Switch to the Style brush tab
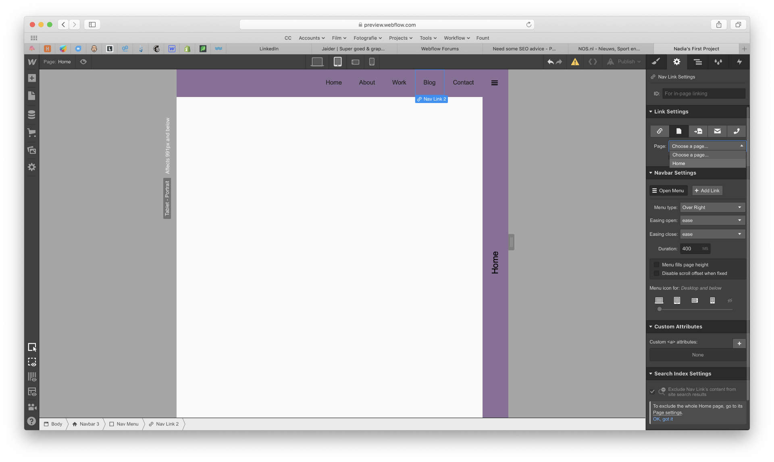774x462 pixels. (656, 62)
